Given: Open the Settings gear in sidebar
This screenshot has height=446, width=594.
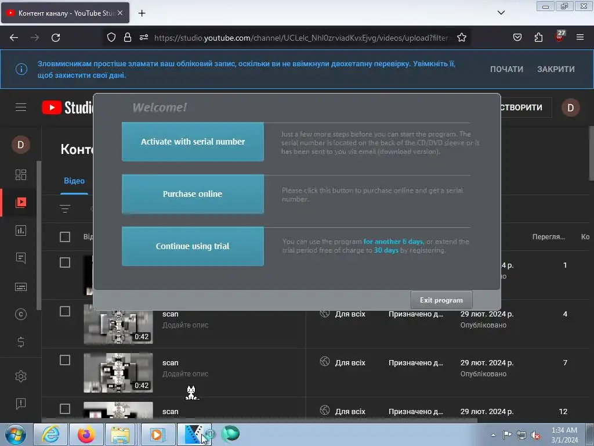Looking at the screenshot, I should coord(21,376).
